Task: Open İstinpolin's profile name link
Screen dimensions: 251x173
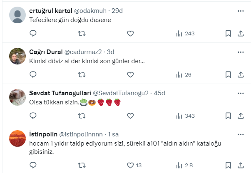Action: pos(44,134)
